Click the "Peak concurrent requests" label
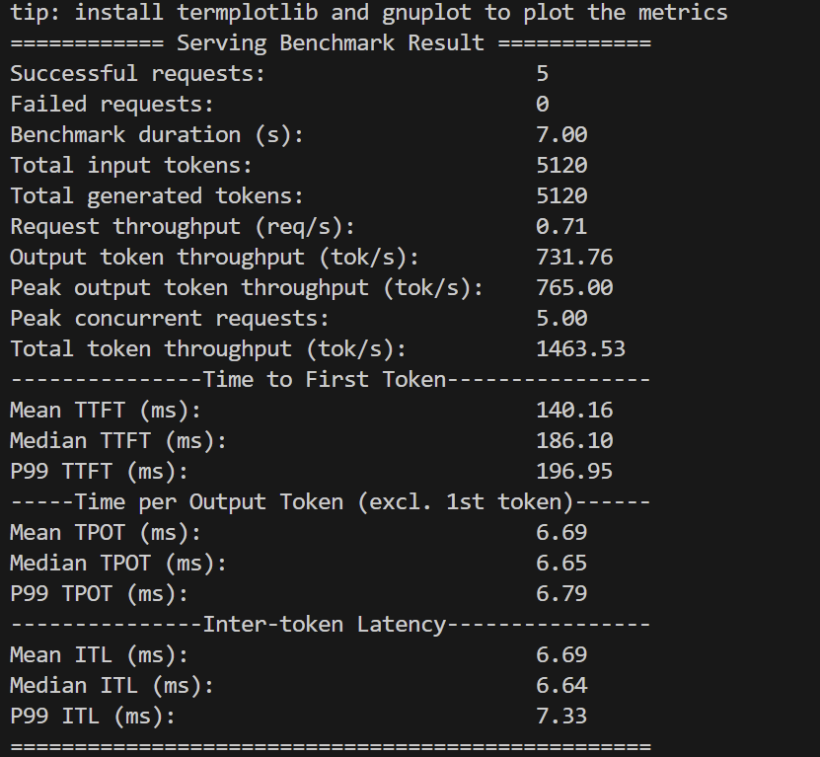Viewport: 820px width, 757px height. 170,319
